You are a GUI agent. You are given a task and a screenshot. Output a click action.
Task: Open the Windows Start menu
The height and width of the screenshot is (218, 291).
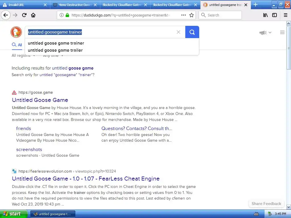14,214
